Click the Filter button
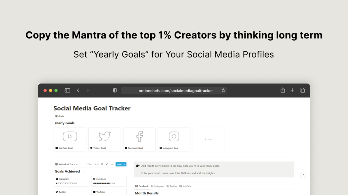Viewport: 348px width, 195px height. click(x=90, y=164)
